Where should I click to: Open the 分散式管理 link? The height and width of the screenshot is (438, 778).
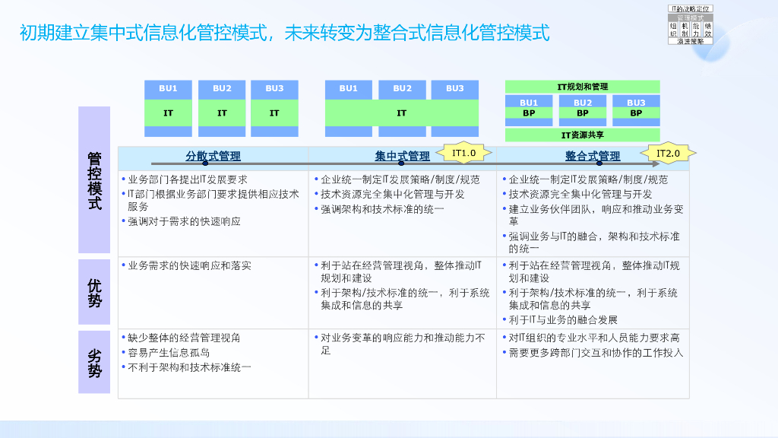211,154
